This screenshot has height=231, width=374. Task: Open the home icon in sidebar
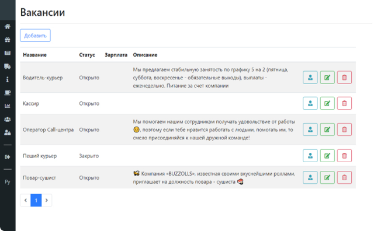pyautogui.click(x=8, y=26)
